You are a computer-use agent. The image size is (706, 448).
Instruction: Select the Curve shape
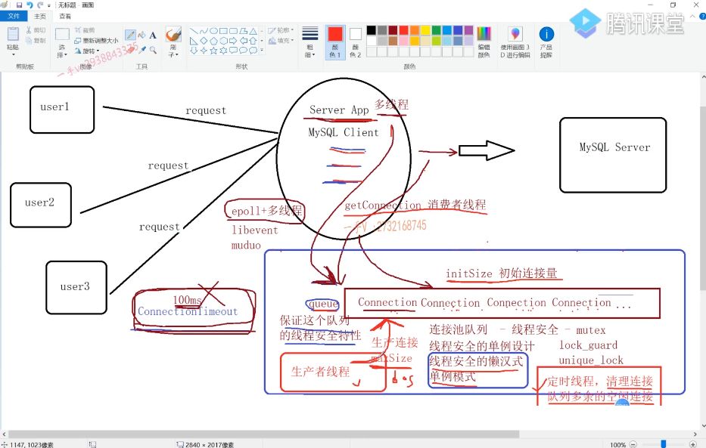pyautogui.click(x=204, y=31)
